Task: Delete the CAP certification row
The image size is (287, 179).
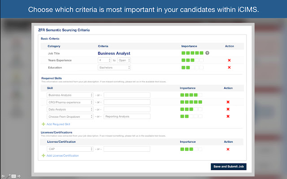Action: pos(228,149)
